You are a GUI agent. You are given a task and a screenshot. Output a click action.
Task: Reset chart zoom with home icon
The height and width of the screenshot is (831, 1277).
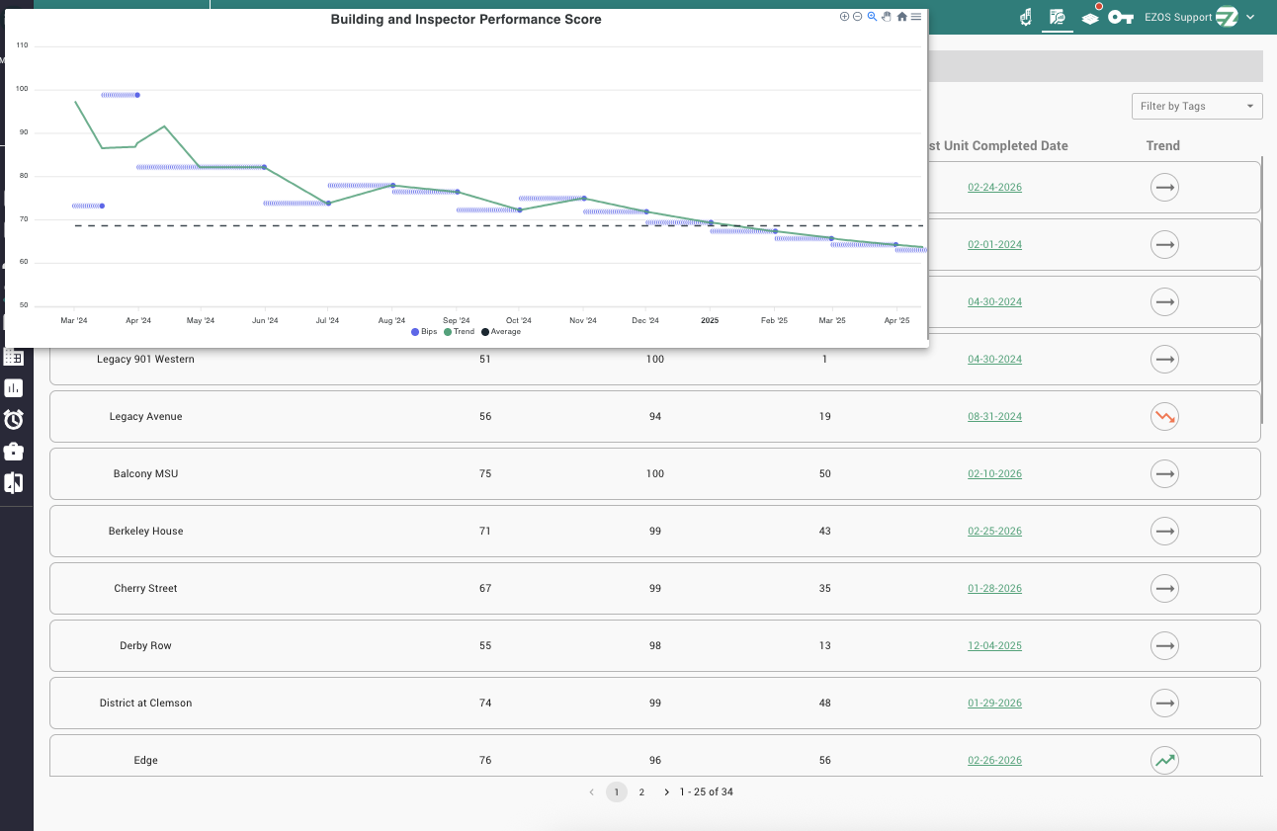902,17
